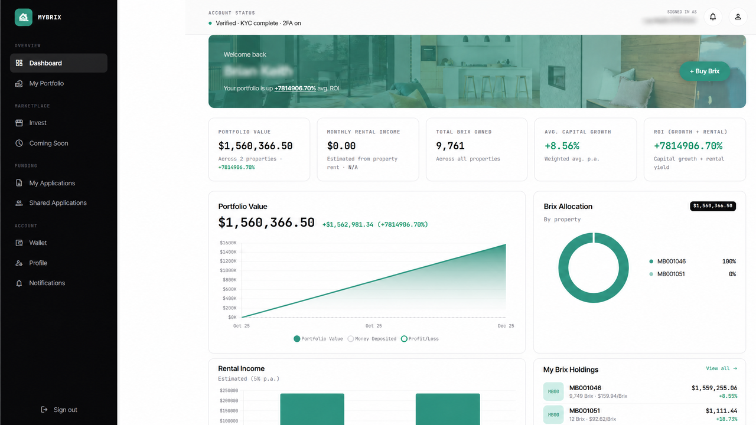Click the Wallet icon in sidebar

pos(19,243)
